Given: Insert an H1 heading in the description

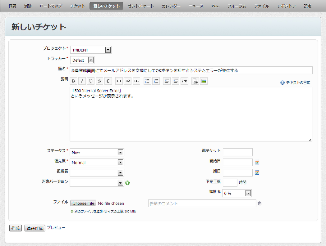Looking at the screenshot, I should pos(118,81).
